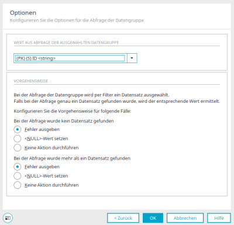
Task: Click the small window icon at bottom left
Action: click(x=8, y=218)
